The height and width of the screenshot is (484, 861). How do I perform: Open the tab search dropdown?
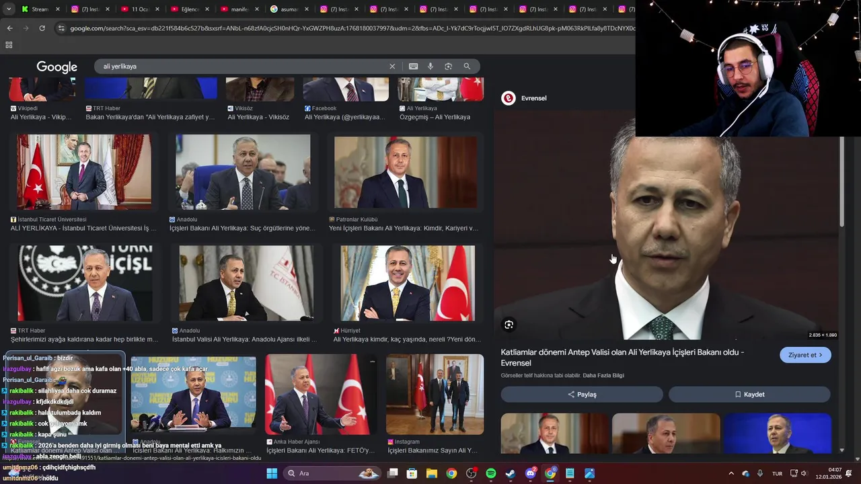point(9,9)
